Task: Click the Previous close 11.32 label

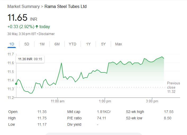Action: [x=173, y=87]
